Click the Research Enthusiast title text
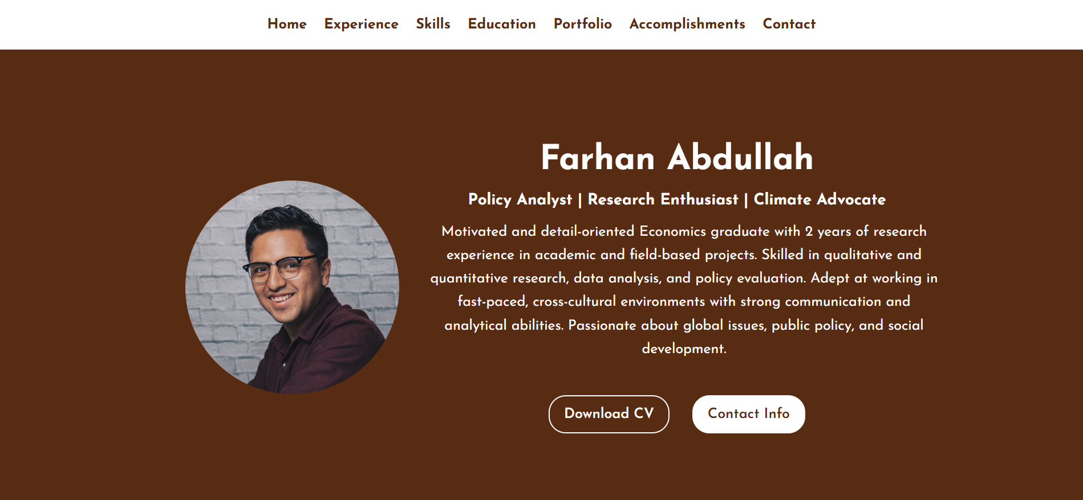1083x500 pixels. (663, 199)
